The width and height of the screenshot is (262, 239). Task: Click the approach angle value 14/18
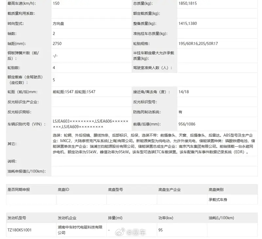click(x=183, y=92)
